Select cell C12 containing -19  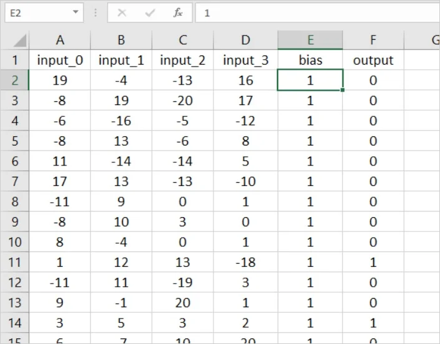pyautogui.click(x=183, y=282)
